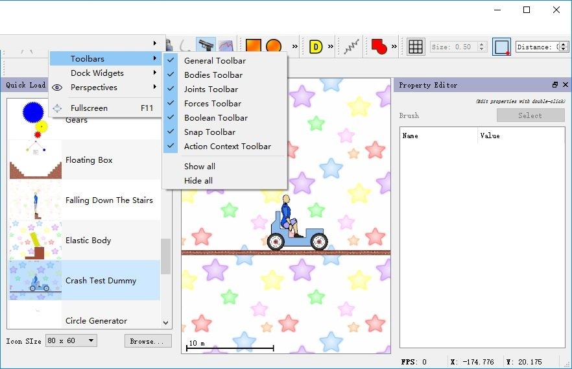
Task: Select Hide all in toolbars submenu
Action: pyautogui.click(x=198, y=181)
